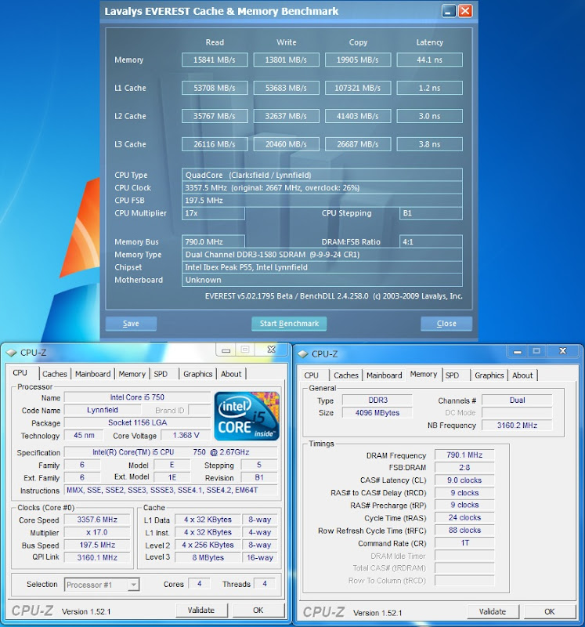This screenshot has height=627, width=585.
Task: Click CPU FSB field 197.5 MHz
Action: [x=322, y=201]
